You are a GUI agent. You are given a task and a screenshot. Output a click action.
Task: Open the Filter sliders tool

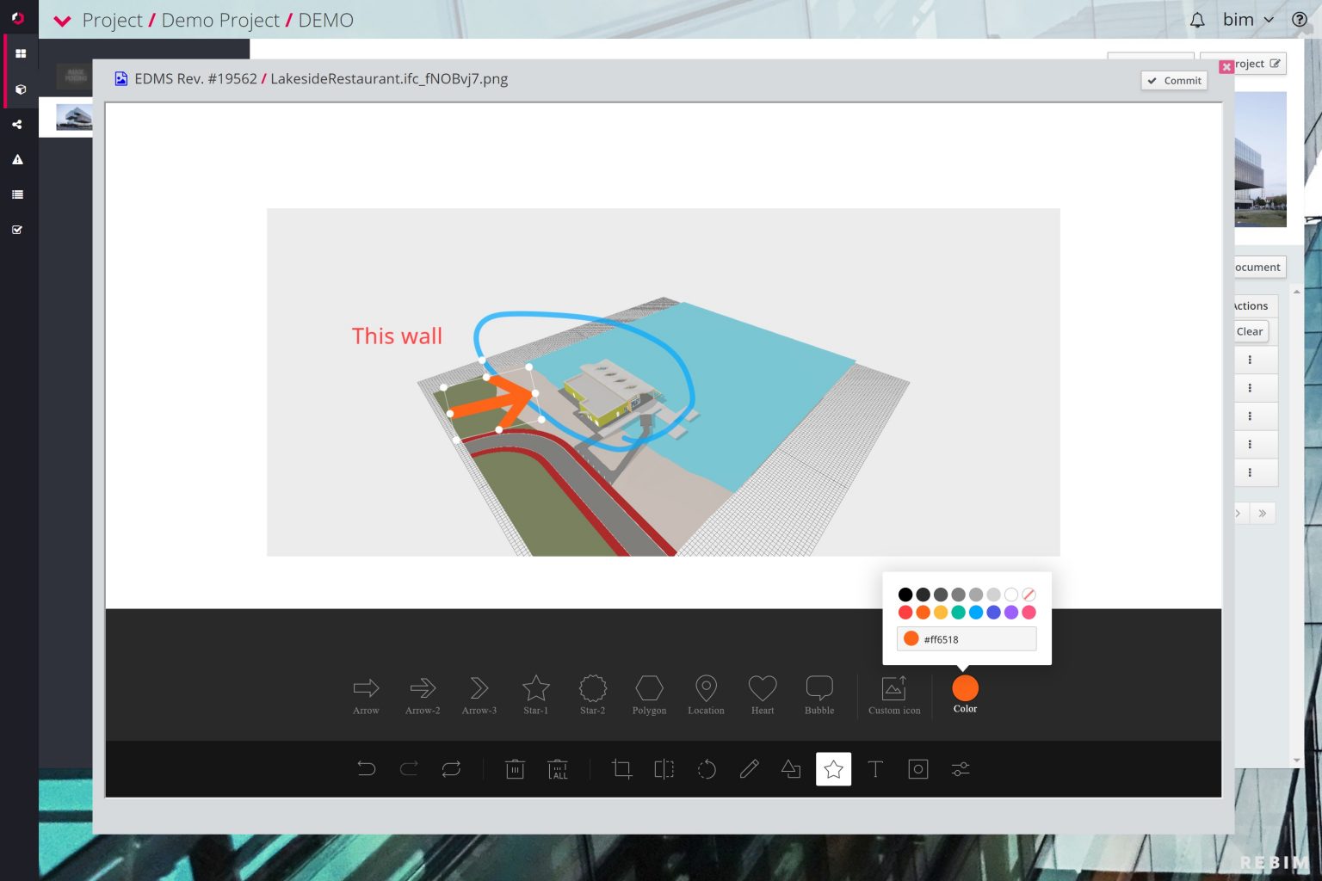tap(961, 769)
